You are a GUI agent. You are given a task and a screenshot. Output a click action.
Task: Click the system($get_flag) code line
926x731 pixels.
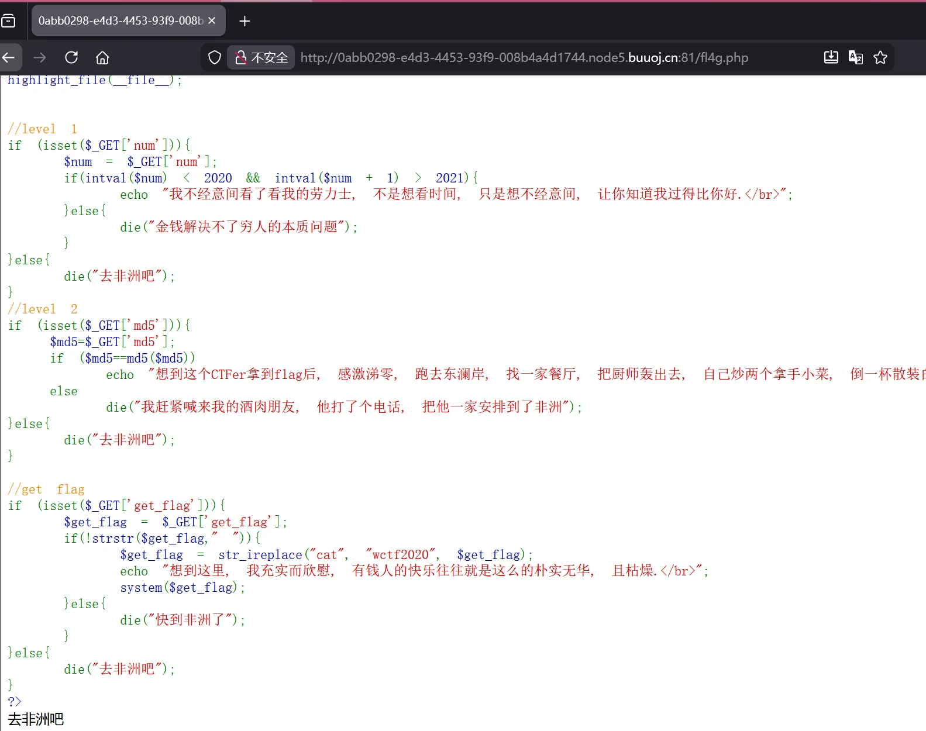pos(183,587)
